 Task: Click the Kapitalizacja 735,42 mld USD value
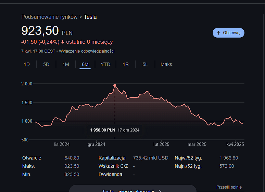click(x=151, y=158)
